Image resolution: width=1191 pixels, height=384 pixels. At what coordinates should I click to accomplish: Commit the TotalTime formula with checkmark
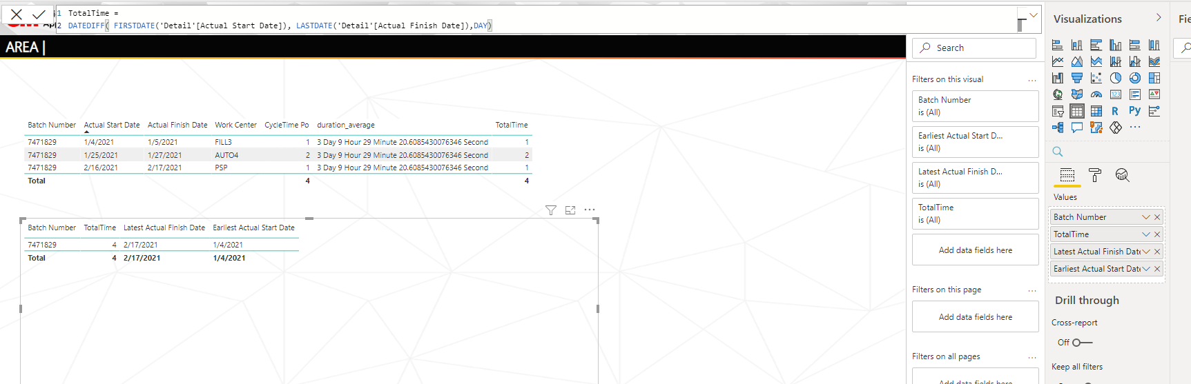[x=39, y=14]
